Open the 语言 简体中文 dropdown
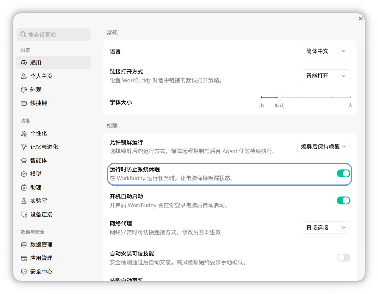 [327, 51]
